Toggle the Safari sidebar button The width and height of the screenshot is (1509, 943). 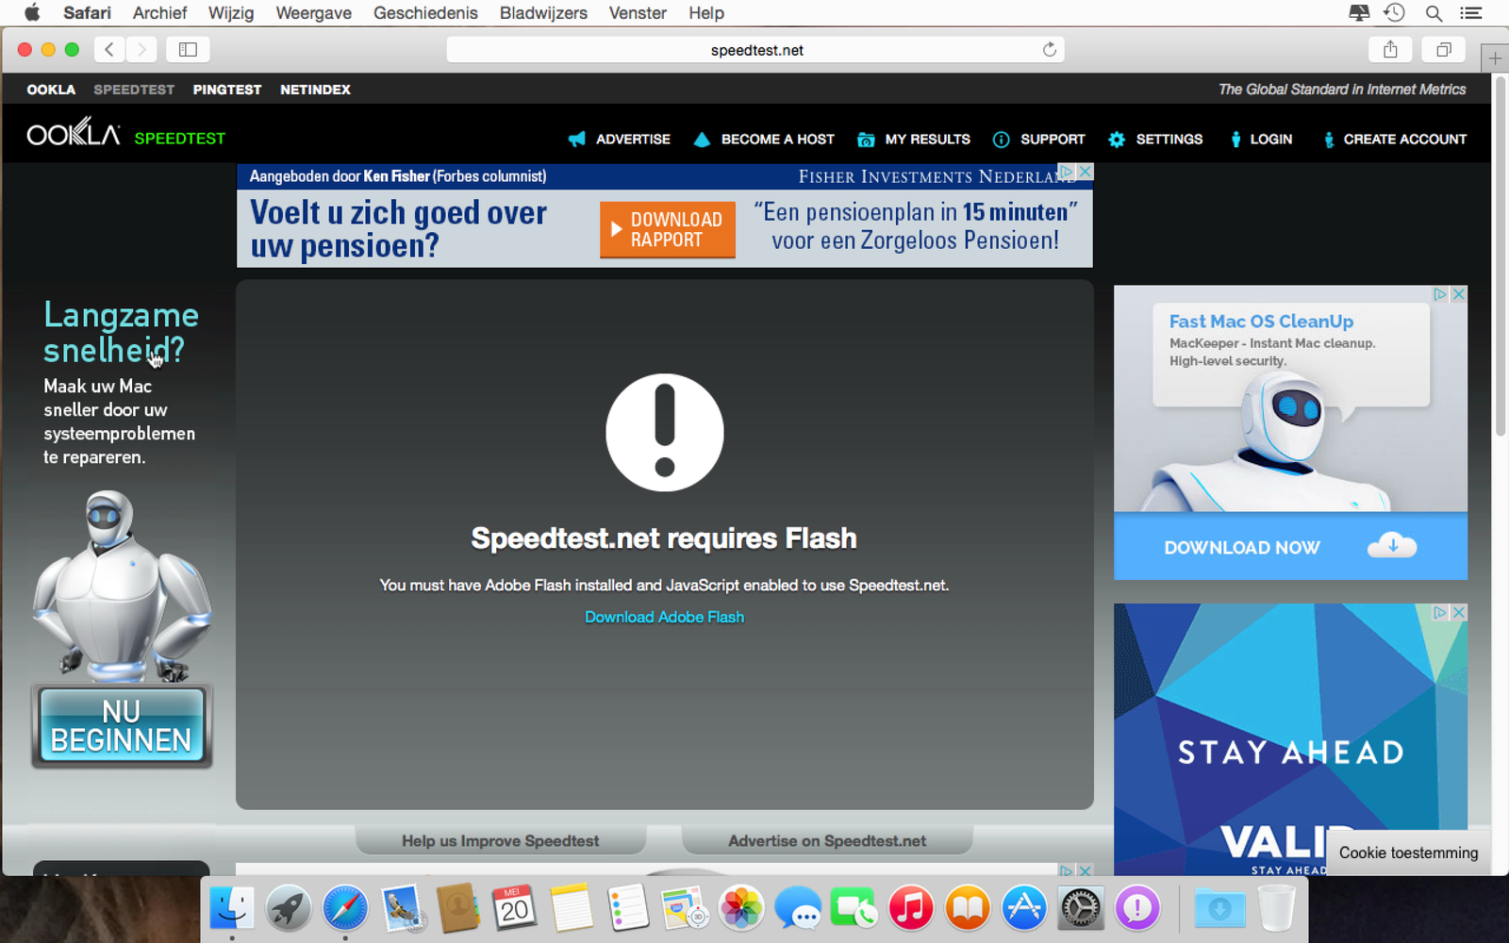point(188,49)
